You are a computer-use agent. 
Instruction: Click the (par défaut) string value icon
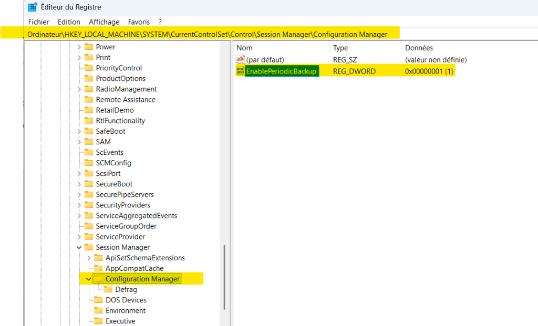(x=241, y=60)
